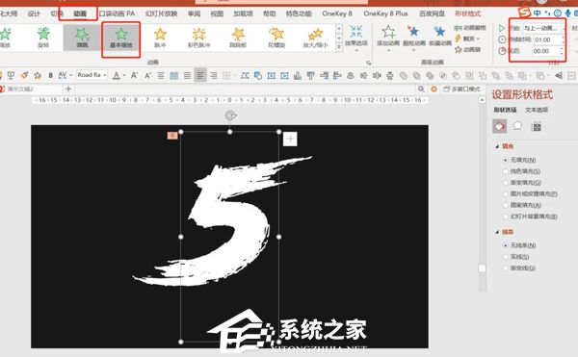Click the Sogou S input method icon

pyautogui.click(x=524, y=13)
